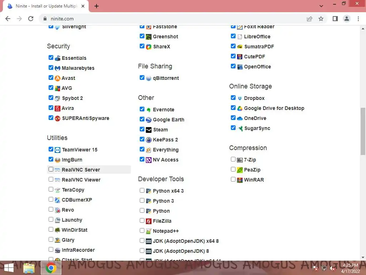Click the Avira red icon
The height and width of the screenshot is (275, 366).
(x=58, y=108)
